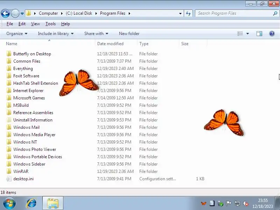Select the Foxit Software folder icon
Viewport: 280px width, 210px height.
pyautogui.click(x=9, y=76)
